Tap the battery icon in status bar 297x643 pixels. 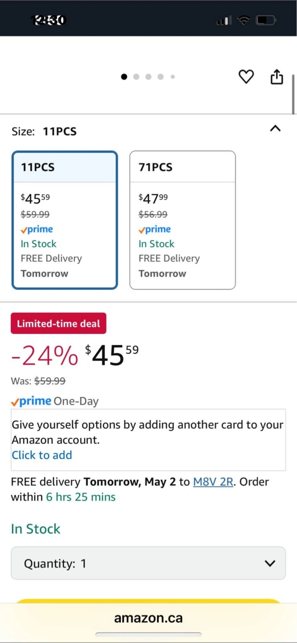(x=266, y=20)
